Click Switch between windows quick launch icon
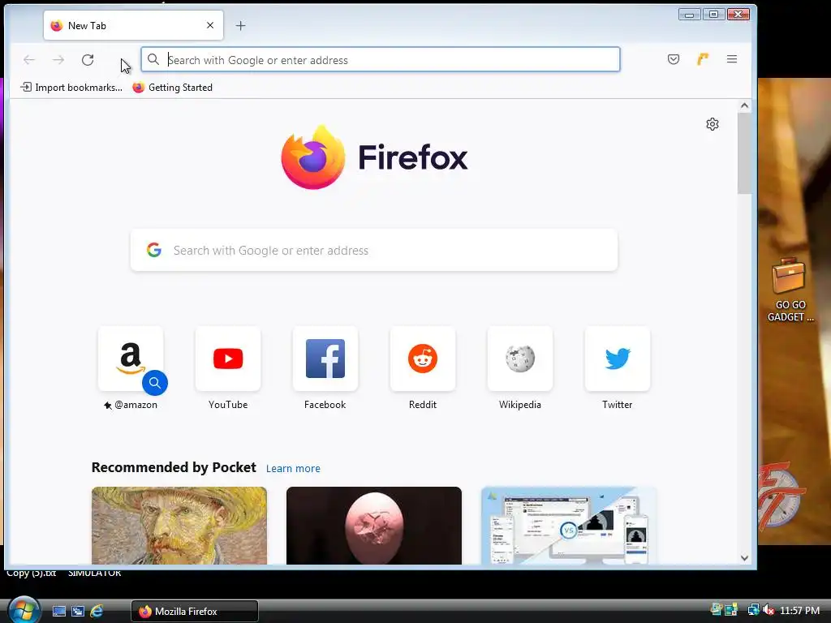831x623 pixels. click(x=78, y=612)
